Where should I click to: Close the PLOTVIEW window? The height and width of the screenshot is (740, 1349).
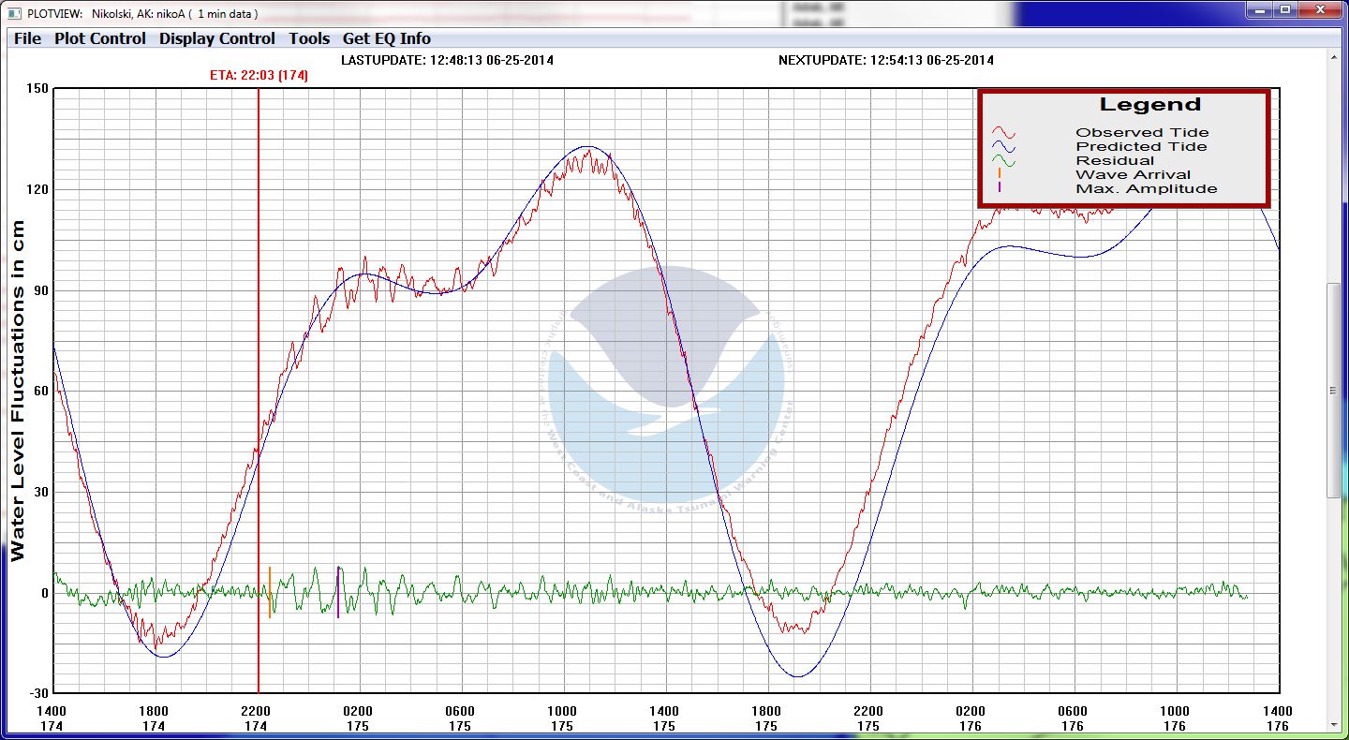point(1320,10)
